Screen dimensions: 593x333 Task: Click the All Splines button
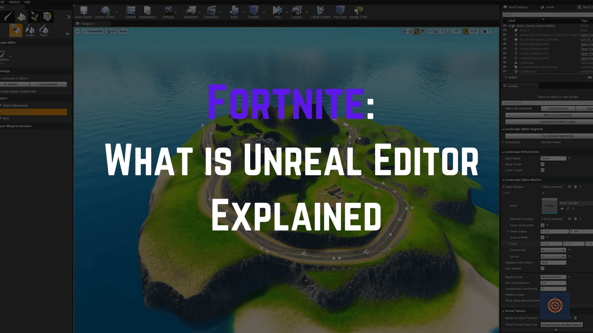14,84
